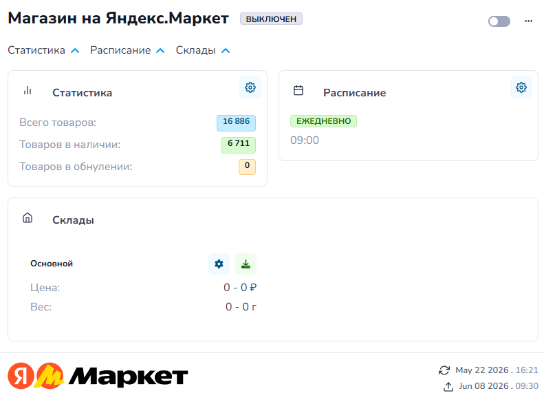Click the Статистика card heading
544x402 pixels.
83,93
